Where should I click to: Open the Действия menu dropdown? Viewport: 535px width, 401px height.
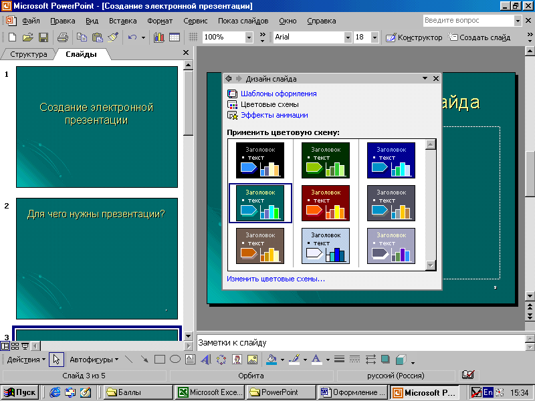[26, 360]
